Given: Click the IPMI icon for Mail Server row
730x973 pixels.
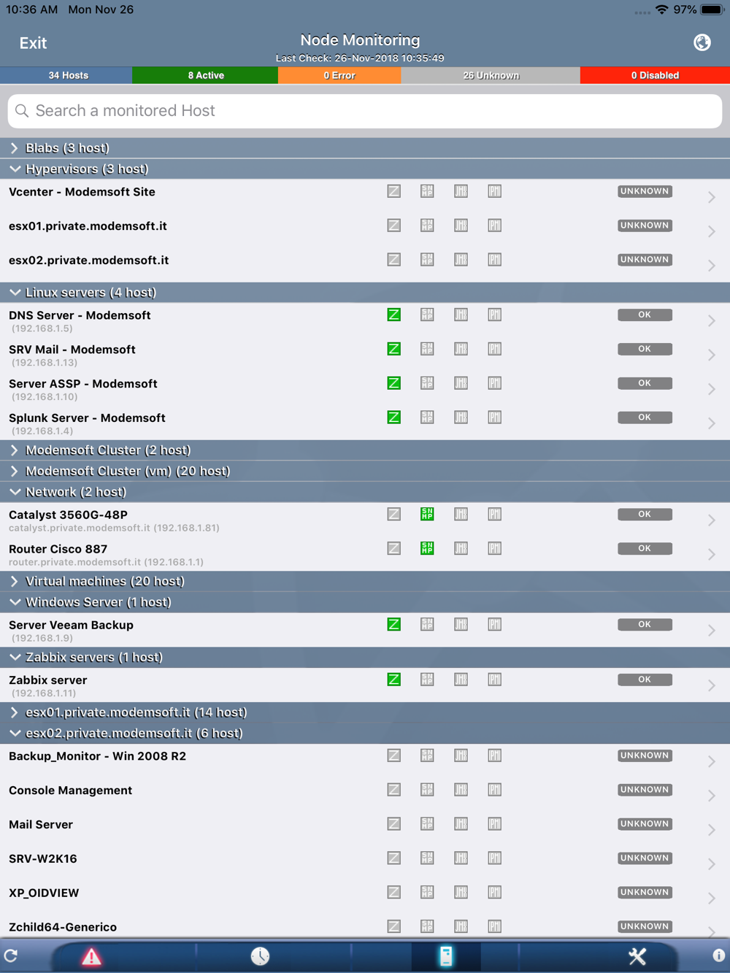Looking at the screenshot, I should click(494, 824).
